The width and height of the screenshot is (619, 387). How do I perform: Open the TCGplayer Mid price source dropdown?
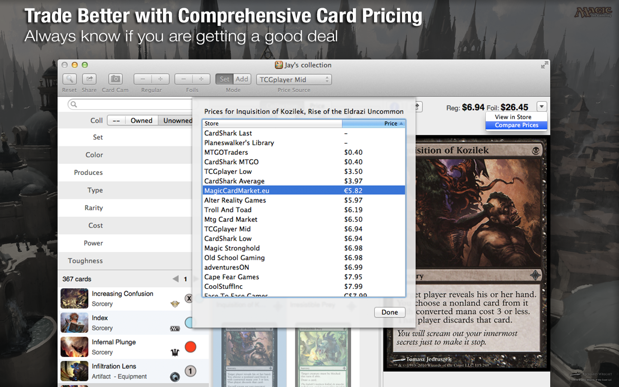[294, 80]
